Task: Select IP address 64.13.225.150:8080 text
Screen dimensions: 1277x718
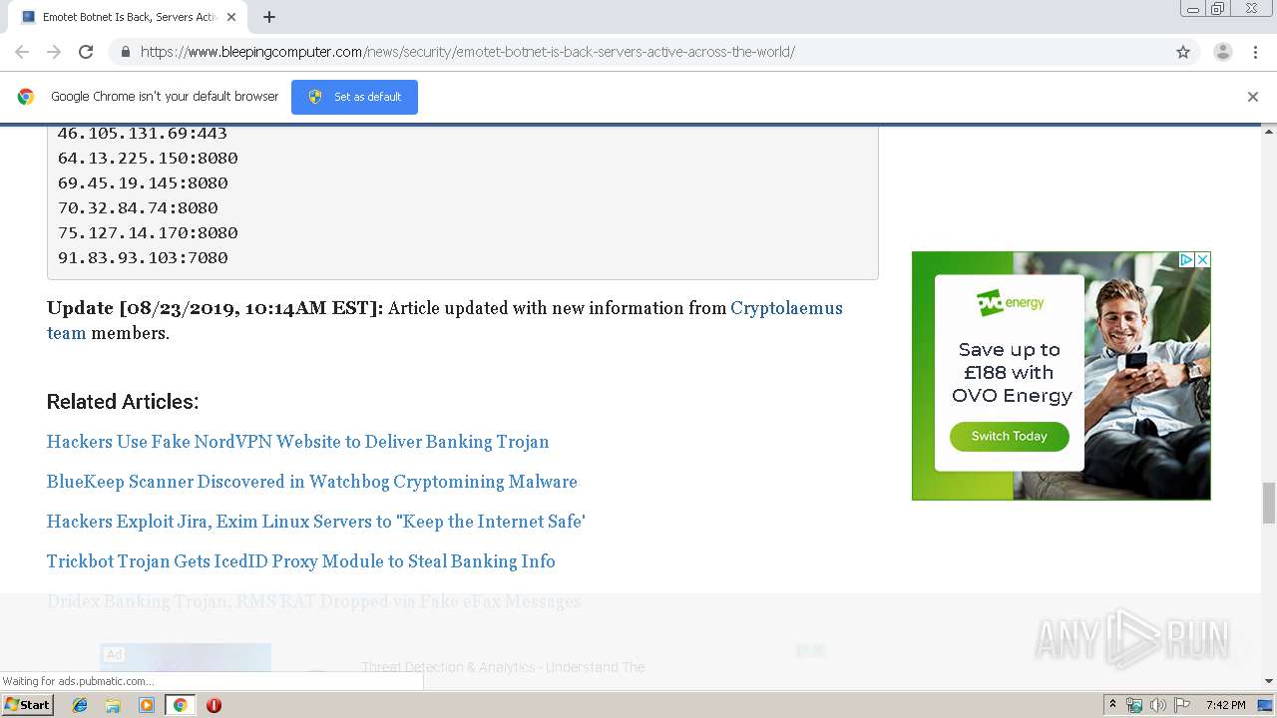Action: [x=148, y=158]
